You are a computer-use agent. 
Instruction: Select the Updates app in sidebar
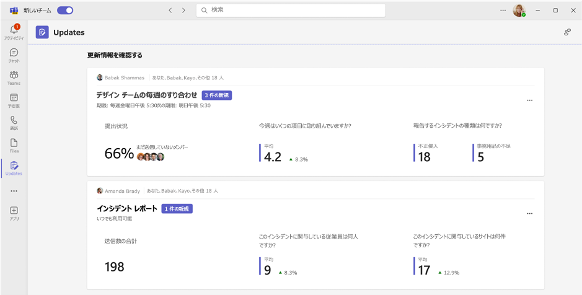point(14,169)
